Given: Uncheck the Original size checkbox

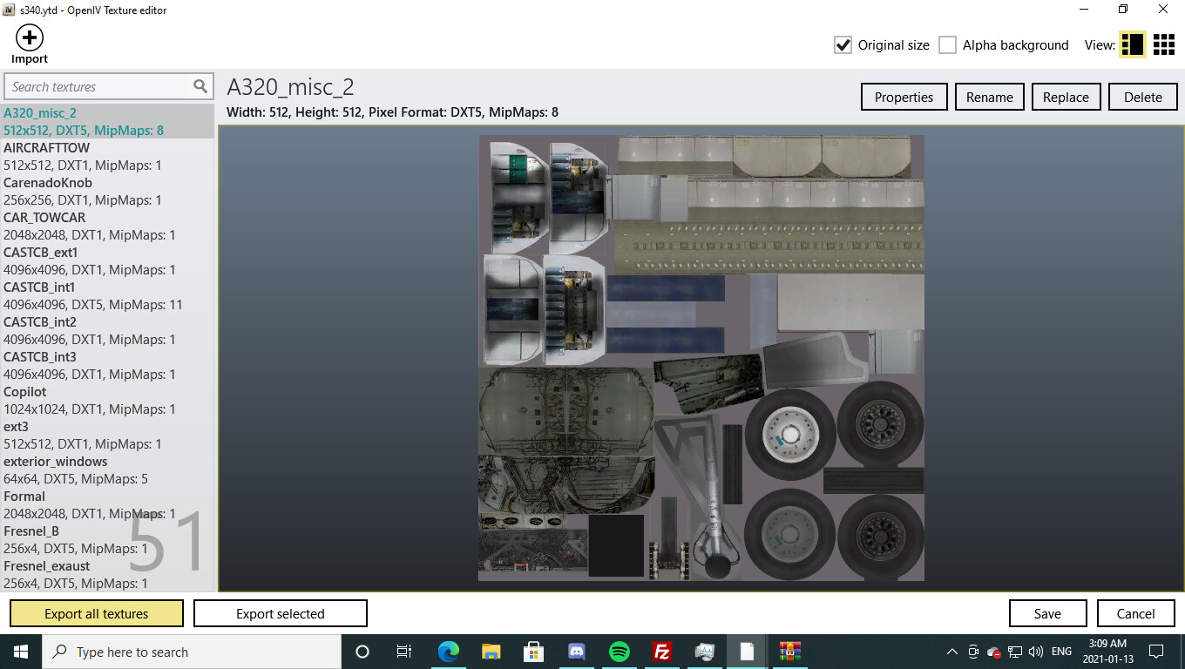Looking at the screenshot, I should point(843,45).
